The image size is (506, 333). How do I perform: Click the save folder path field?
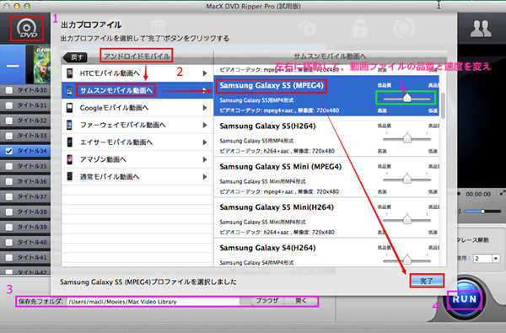point(153,301)
